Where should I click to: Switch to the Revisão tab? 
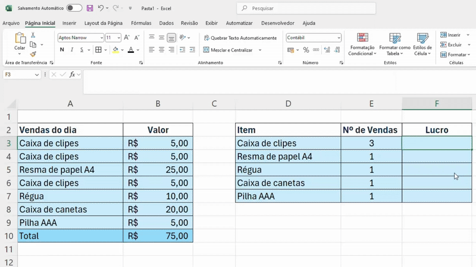(189, 23)
